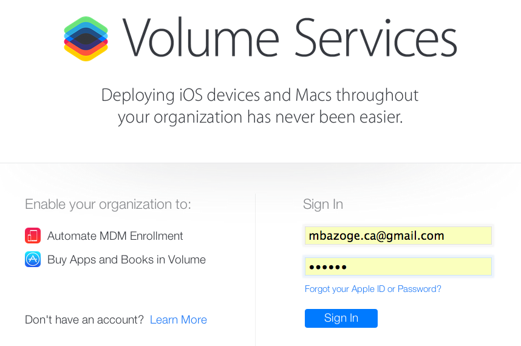The height and width of the screenshot is (346, 521).
Task: Click the mbazoge.ca@gmail.com text
Action: click(x=376, y=236)
